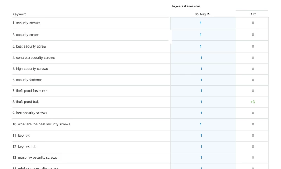This screenshot has width=281, height=169.
Task: Click the 'theft proof fasteners' keyword
Action: [x=32, y=91]
